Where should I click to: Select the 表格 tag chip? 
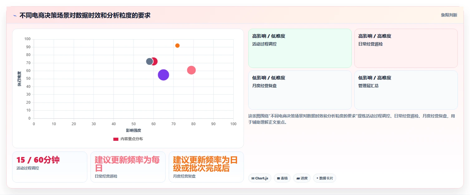pyautogui.click(x=282, y=178)
